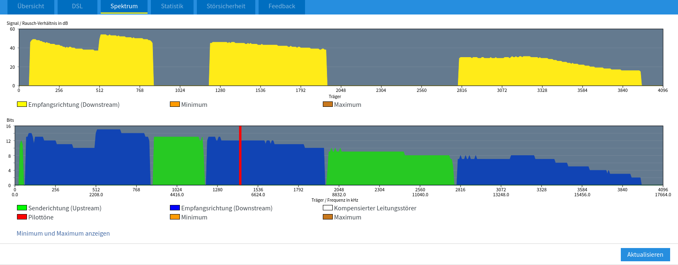Click orange Minimum swatch in SNR legend
Screen dimensions: 678x265
(175, 104)
